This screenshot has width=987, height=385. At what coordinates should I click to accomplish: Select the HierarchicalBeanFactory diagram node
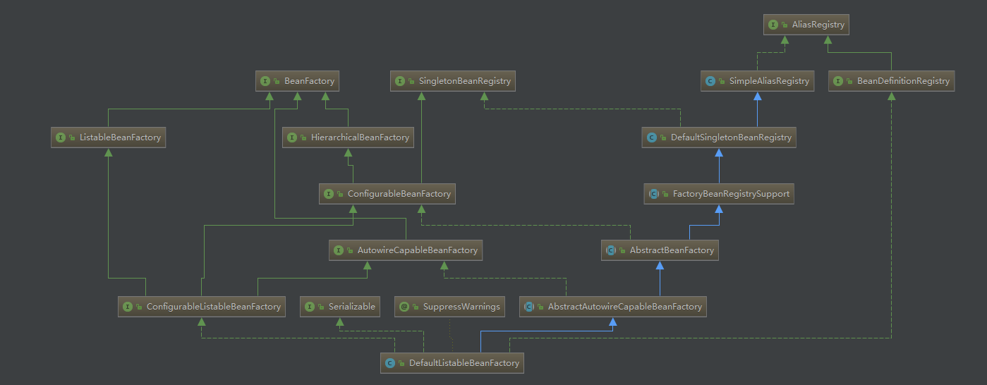[348, 137]
